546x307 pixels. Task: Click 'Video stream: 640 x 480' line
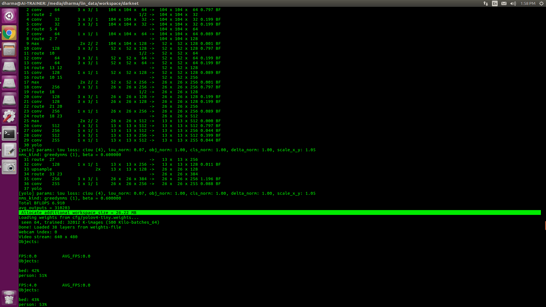[x=48, y=237]
